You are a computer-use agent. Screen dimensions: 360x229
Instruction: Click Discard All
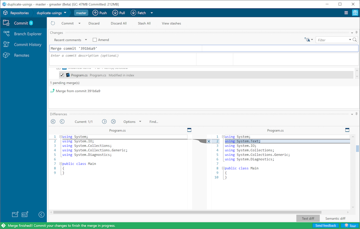pos(118,23)
